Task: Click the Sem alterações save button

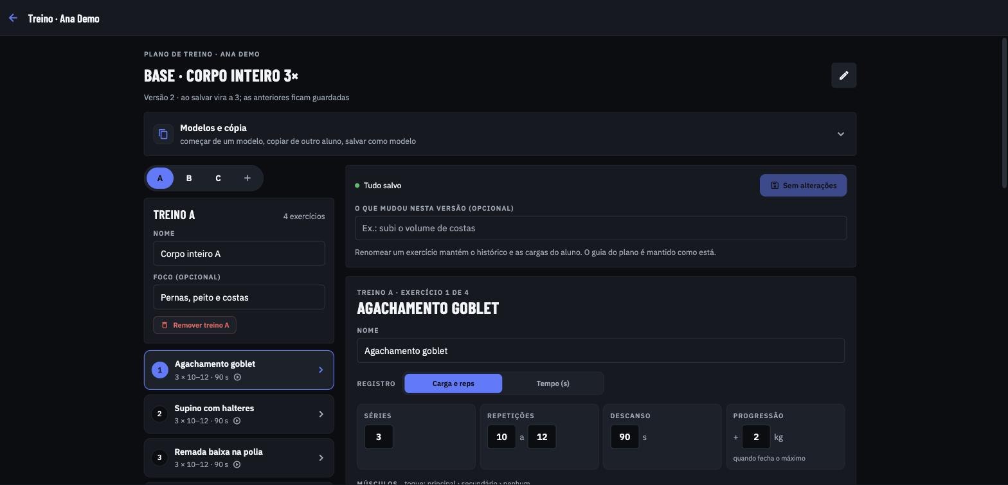Action: [803, 186]
